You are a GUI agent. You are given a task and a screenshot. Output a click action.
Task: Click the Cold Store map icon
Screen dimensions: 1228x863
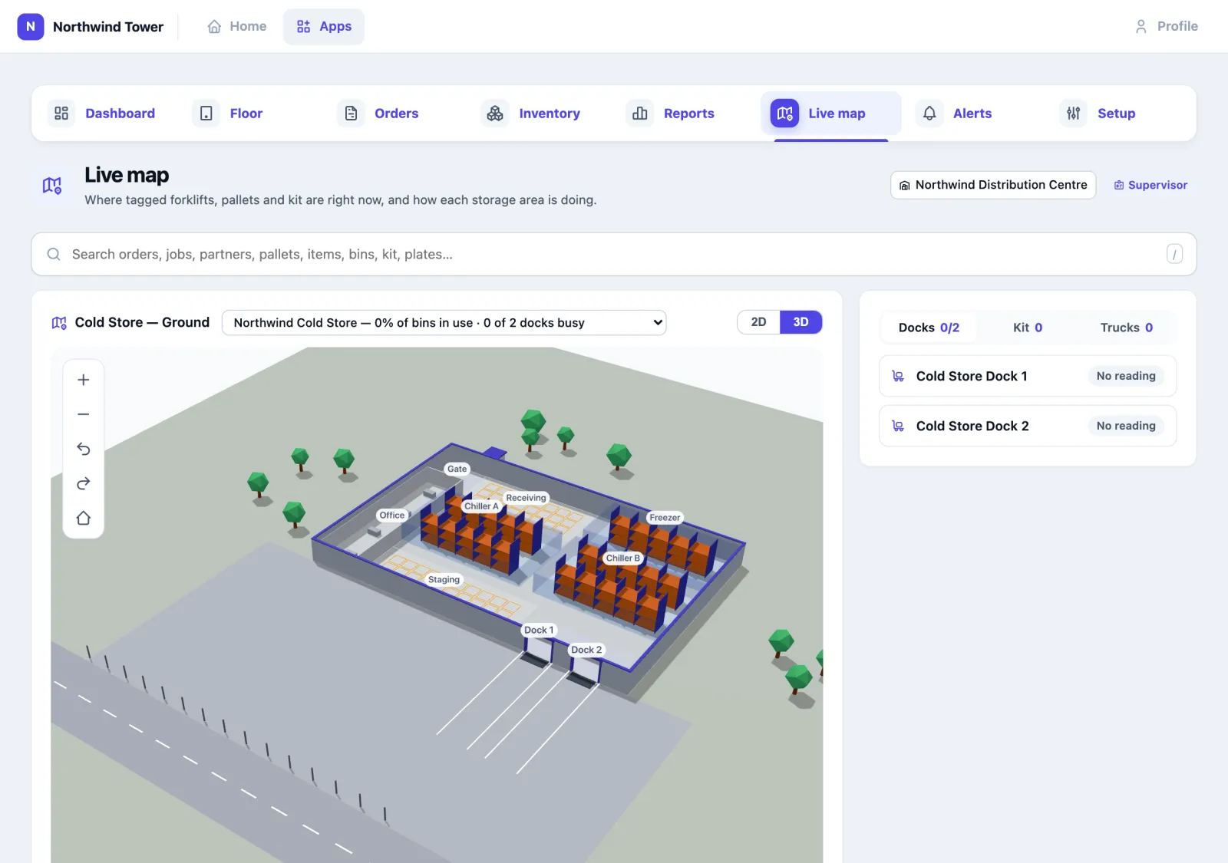pyautogui.click(x=59, y=323)
